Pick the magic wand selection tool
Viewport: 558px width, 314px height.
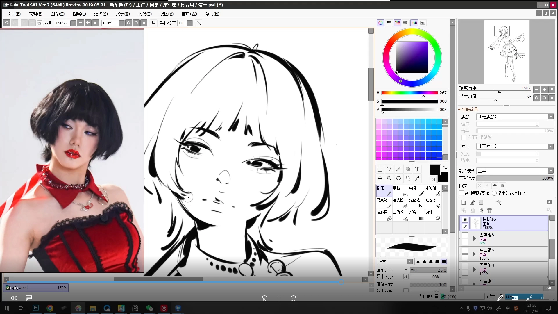point(398,169)
